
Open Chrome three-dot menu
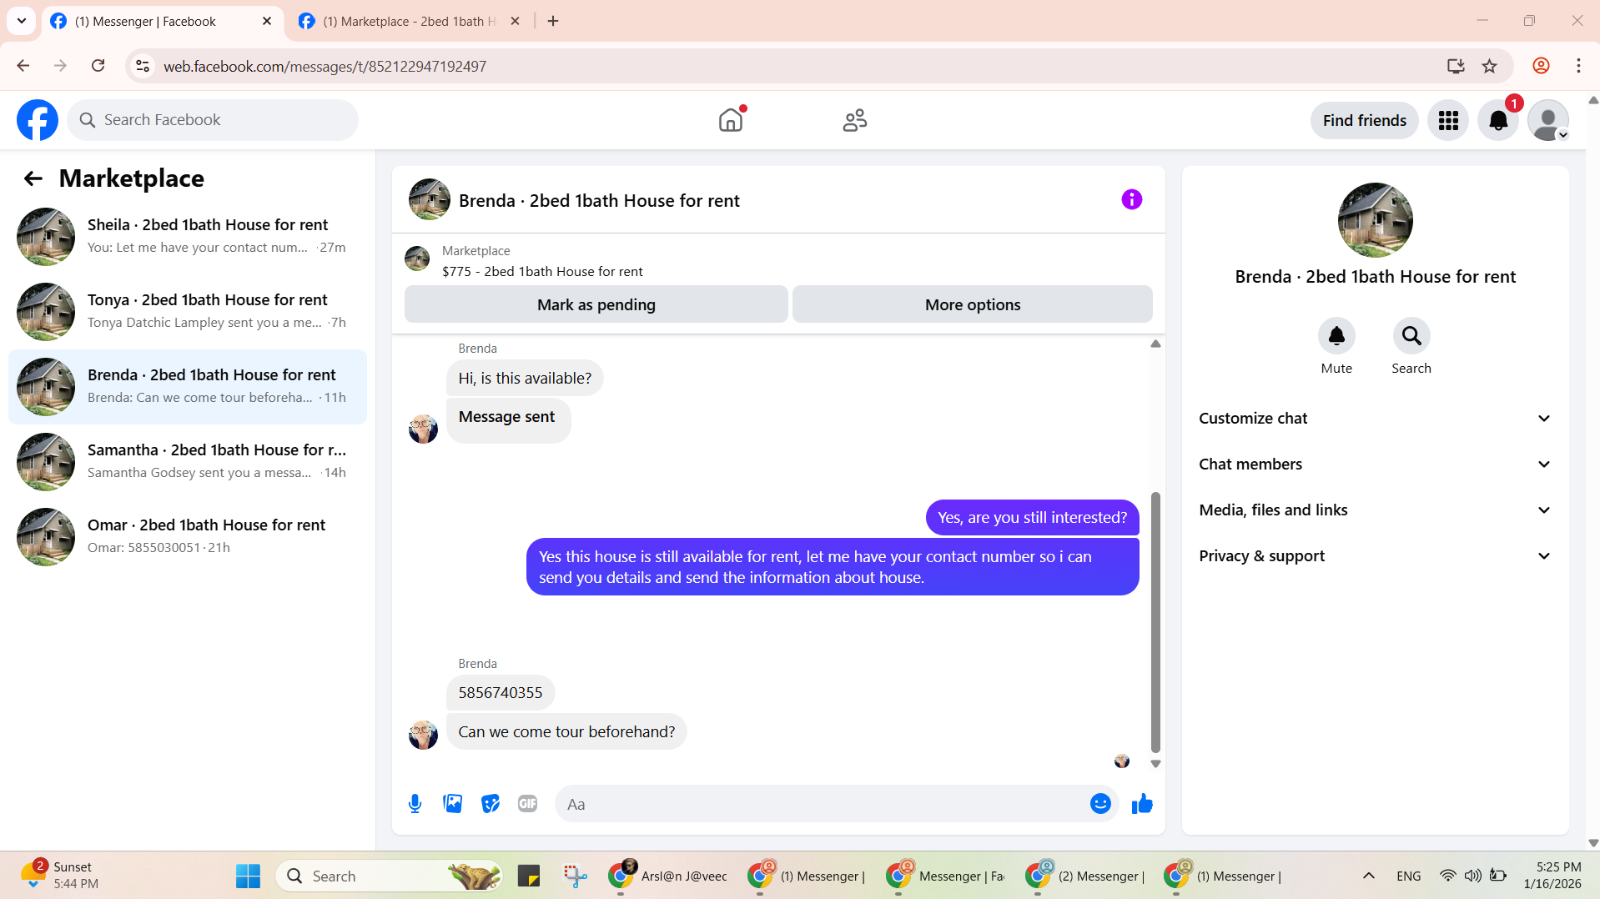pyautogui.click(x=1578, y=66)
